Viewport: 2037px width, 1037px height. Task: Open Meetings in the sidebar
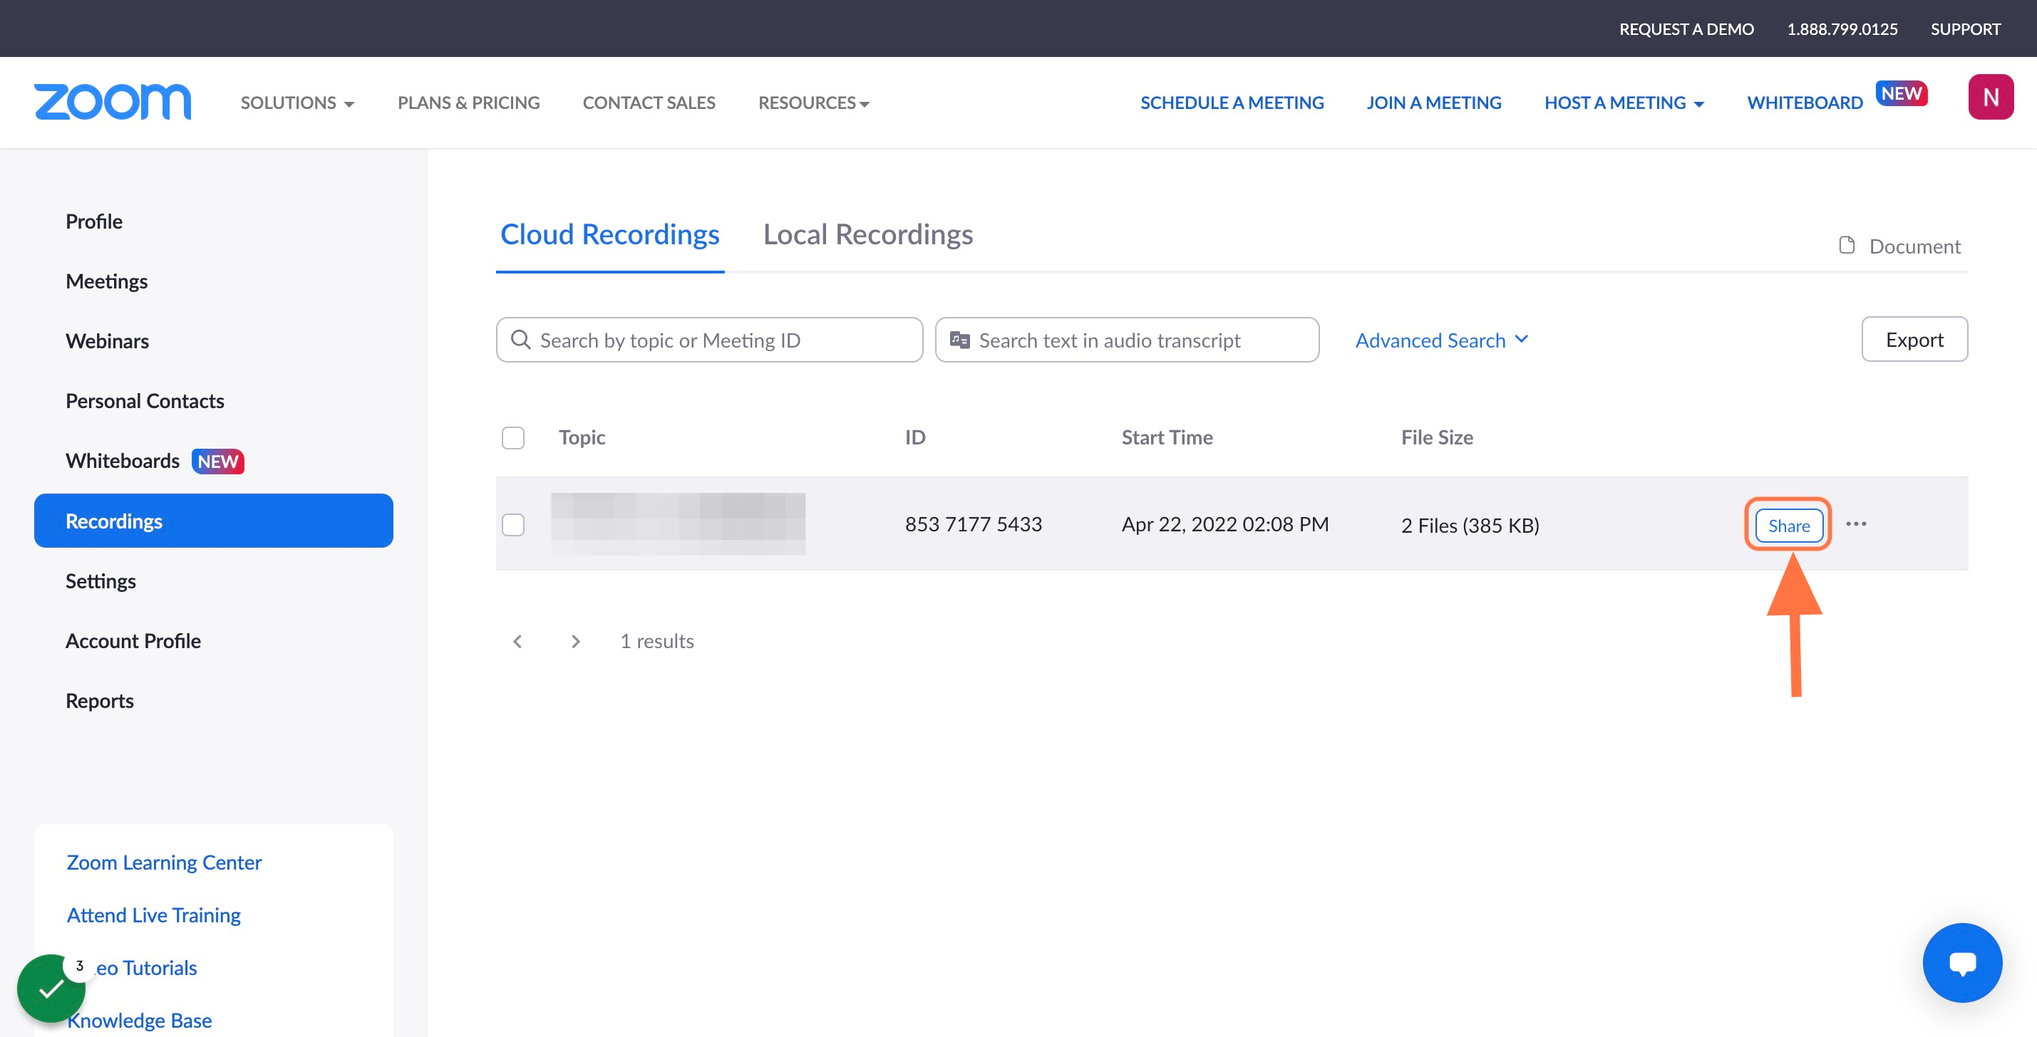pyautogui.click(x=107, y=281)
